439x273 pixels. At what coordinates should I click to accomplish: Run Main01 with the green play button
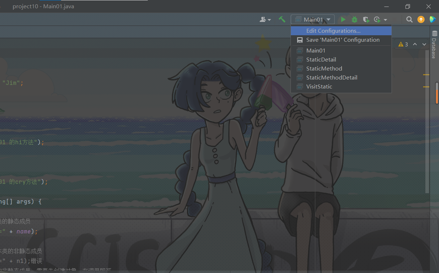click(x=343, y=19)
